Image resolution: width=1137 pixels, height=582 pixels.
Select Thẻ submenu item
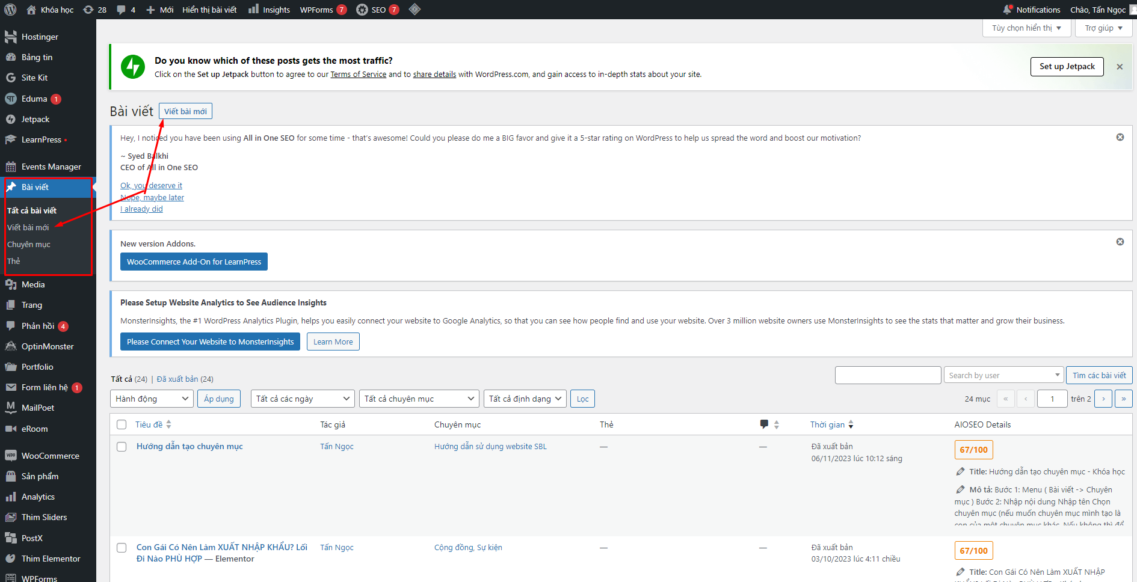(14, 261)
